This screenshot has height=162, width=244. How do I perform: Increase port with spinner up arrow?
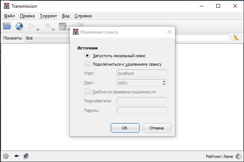pos(164,81)
